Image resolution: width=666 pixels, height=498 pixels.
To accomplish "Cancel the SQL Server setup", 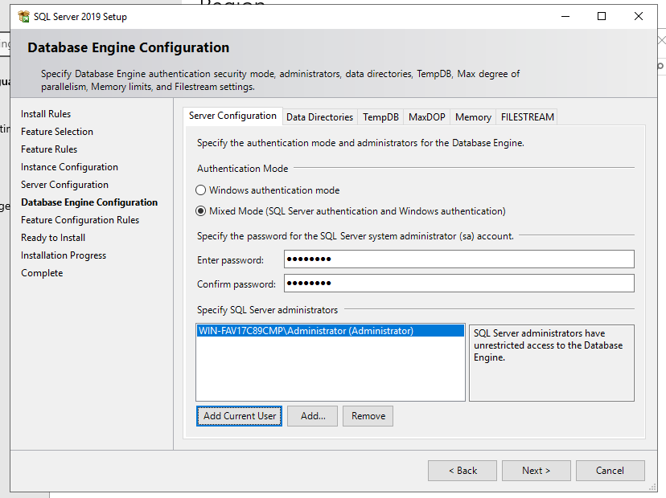I will pos(610,471).
